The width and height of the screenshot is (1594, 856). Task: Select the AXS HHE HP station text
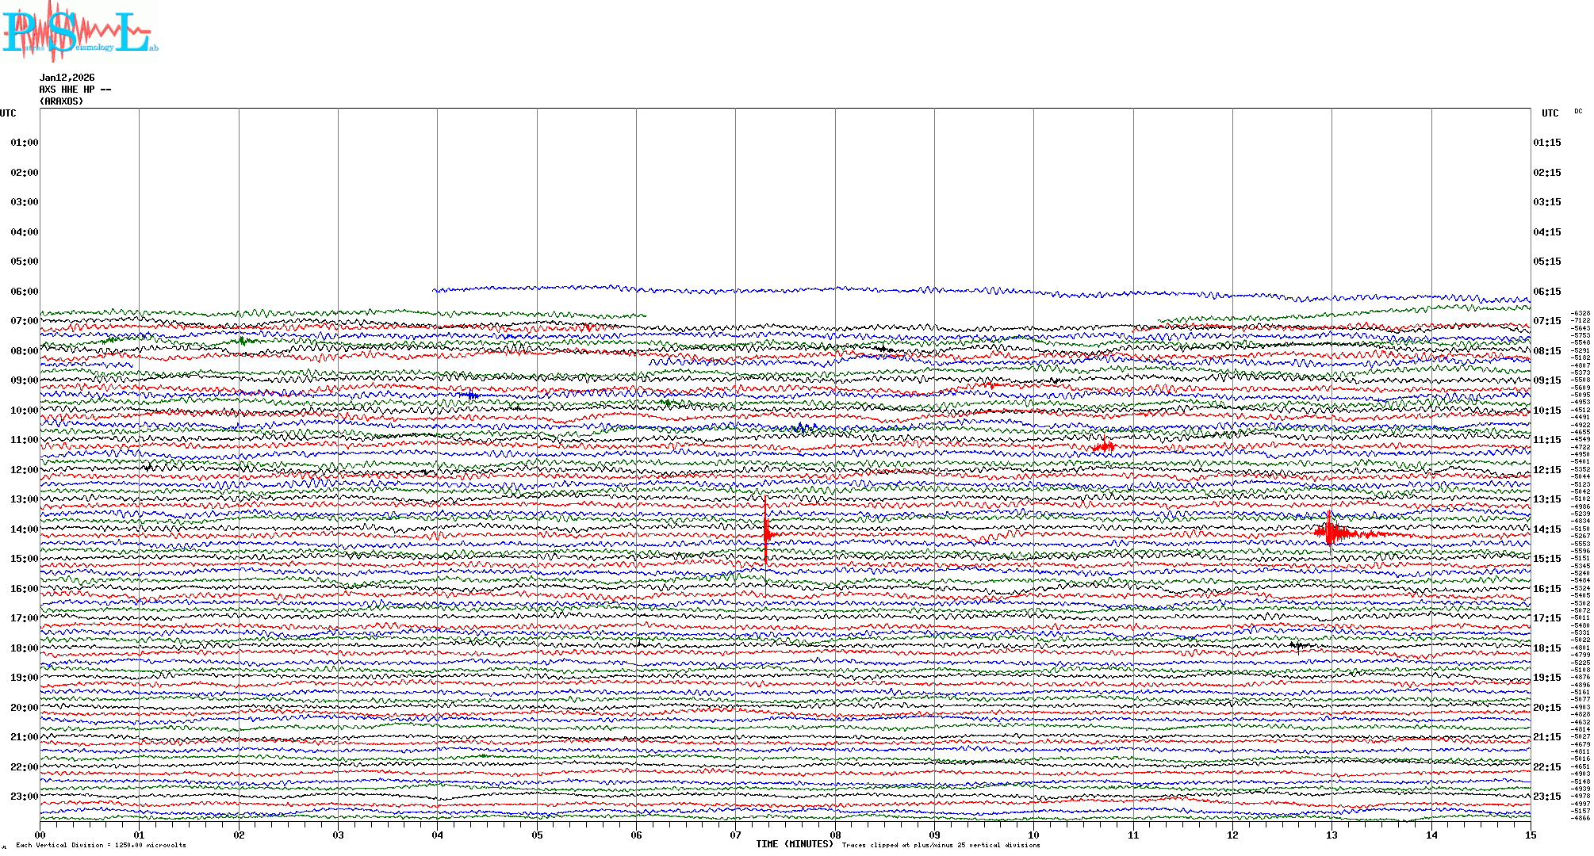pos(75,90)
